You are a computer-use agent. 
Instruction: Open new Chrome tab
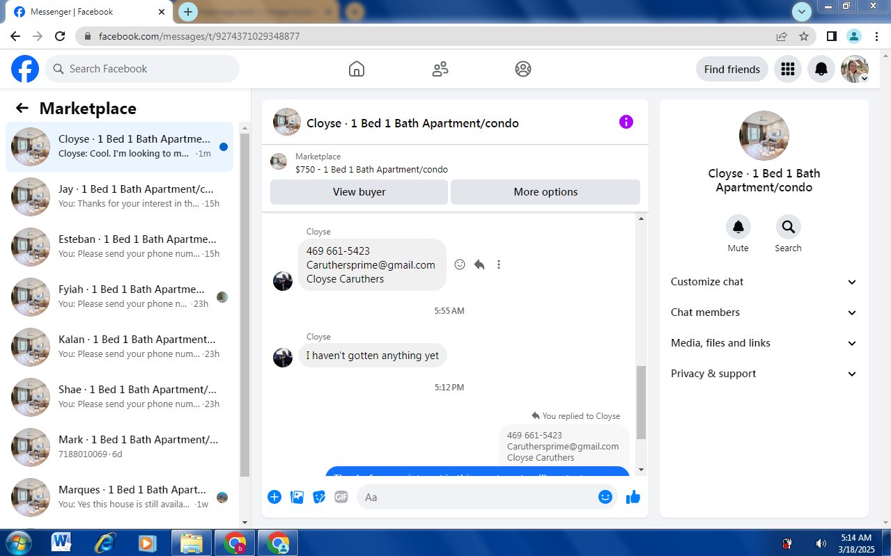click(x=188, y=12)
